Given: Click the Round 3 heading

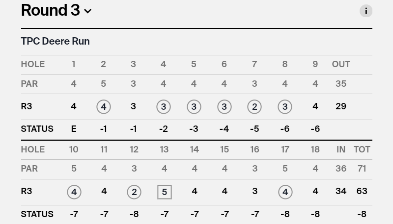Looking at the screenshot, I should pos(50,10).
